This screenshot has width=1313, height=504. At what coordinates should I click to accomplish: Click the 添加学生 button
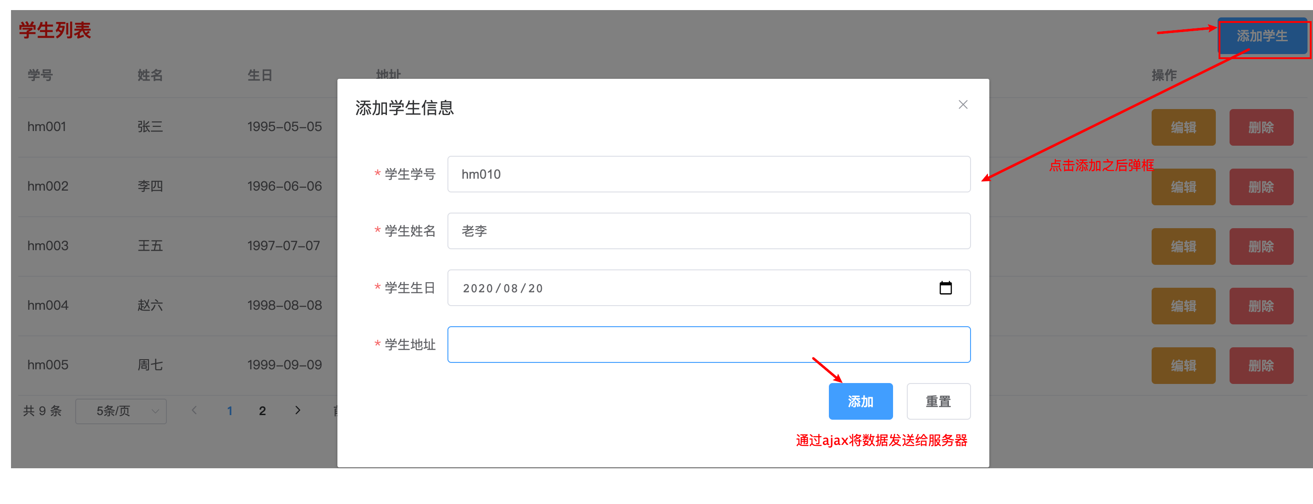1262,36
